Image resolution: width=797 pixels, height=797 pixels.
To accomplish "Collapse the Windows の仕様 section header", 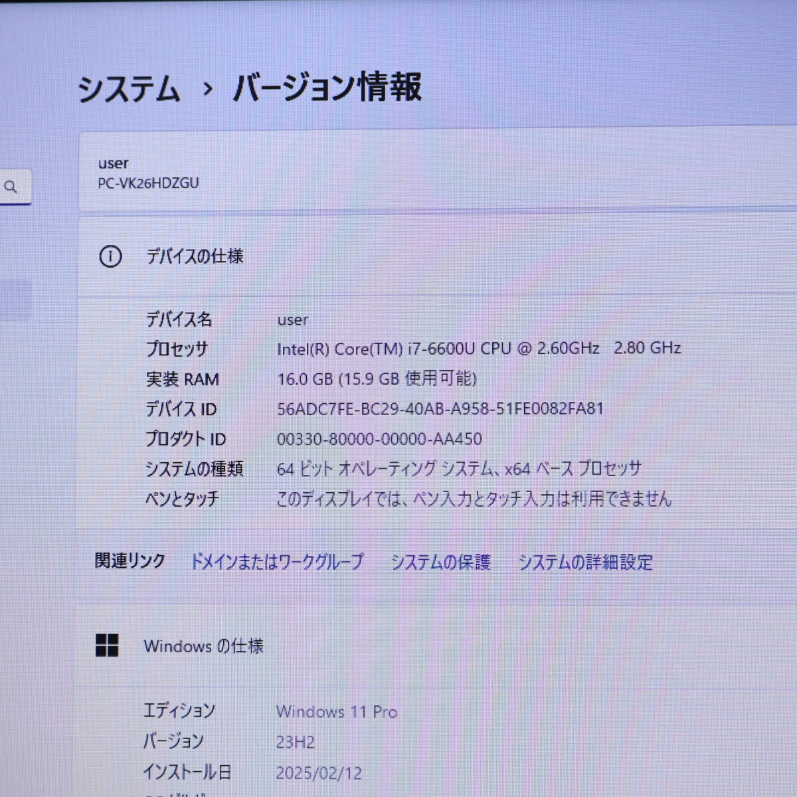I will 435,646.
